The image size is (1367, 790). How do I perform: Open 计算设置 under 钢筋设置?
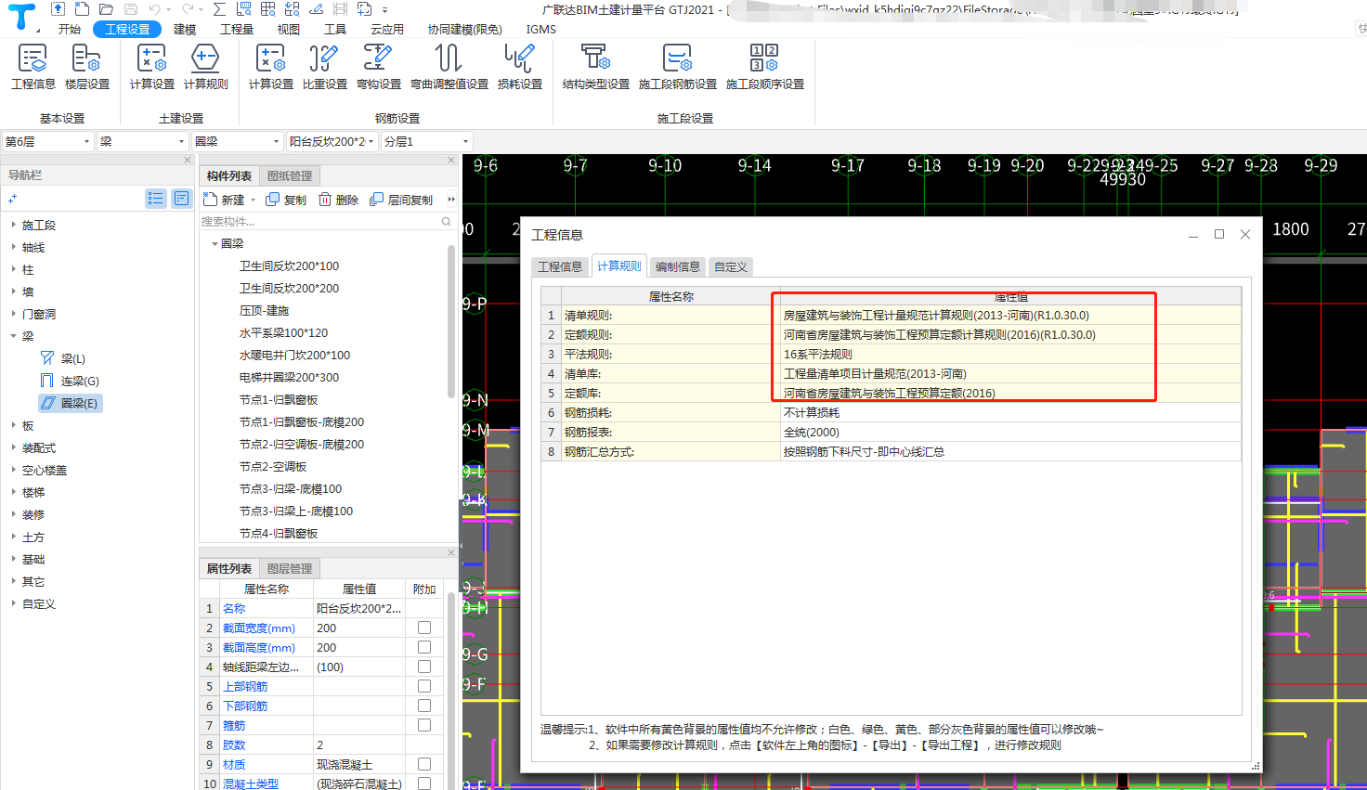click(x=271, y=67)
